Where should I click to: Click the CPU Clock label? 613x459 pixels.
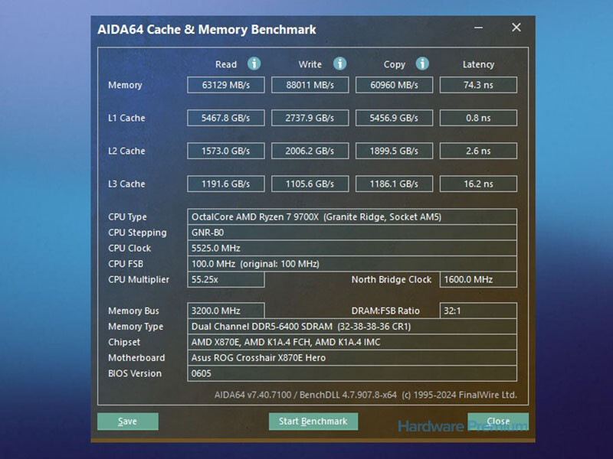129,248
